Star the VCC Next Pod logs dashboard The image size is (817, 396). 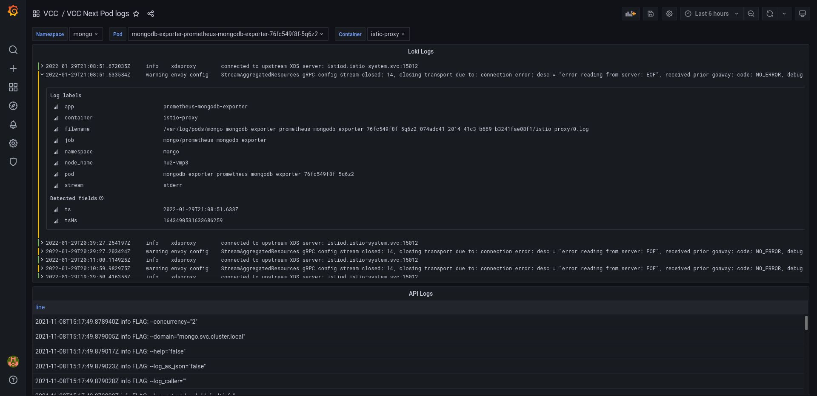coord(136,14)
